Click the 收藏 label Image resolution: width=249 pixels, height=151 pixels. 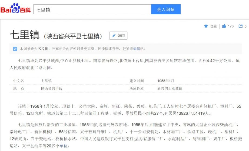tap(213, 26)
